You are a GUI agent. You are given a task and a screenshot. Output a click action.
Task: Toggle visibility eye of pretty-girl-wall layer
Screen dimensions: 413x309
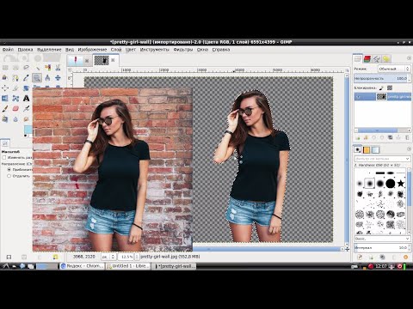click(x=358, y=97)
